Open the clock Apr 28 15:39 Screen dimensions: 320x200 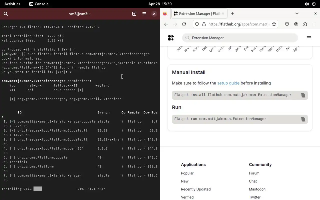pyautogui.click(x=160, y=4)
